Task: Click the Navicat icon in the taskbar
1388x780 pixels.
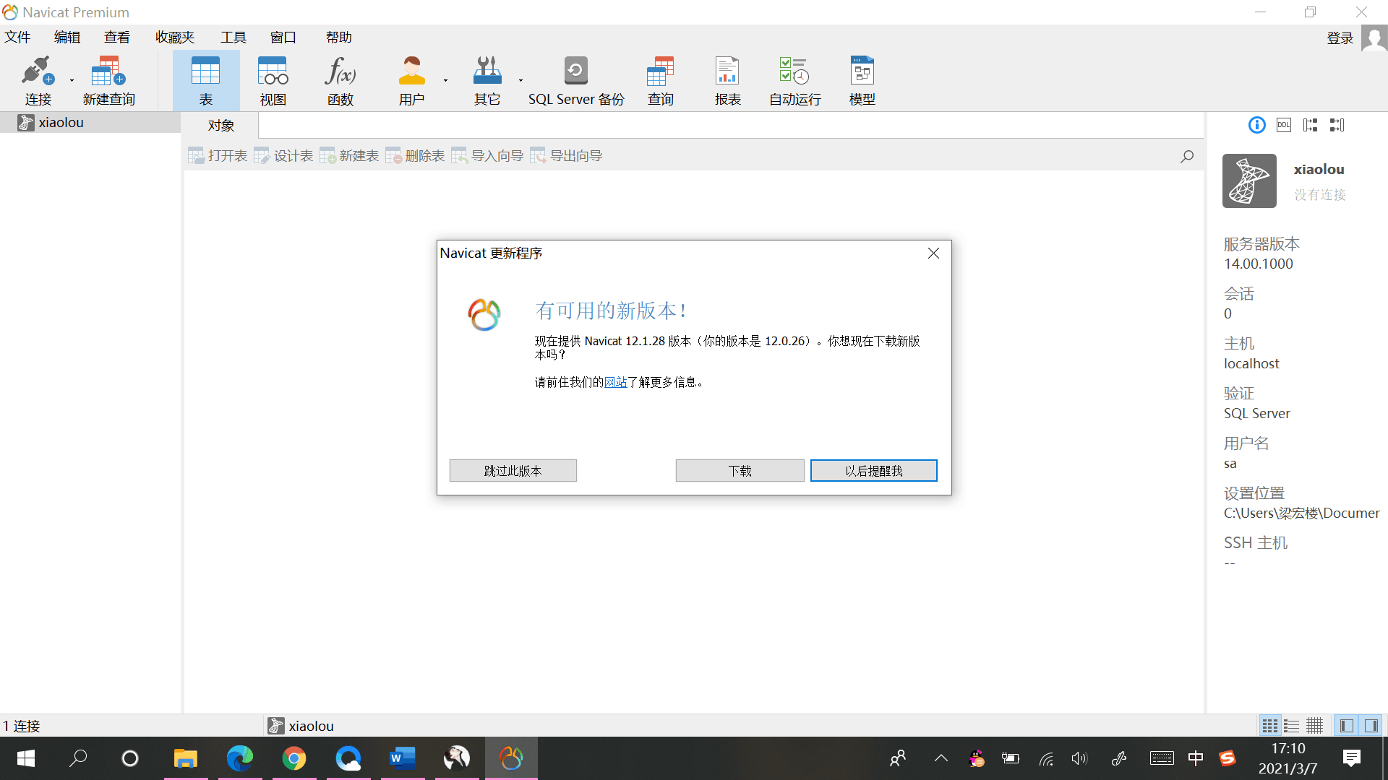Action: (x=511, y=758)
